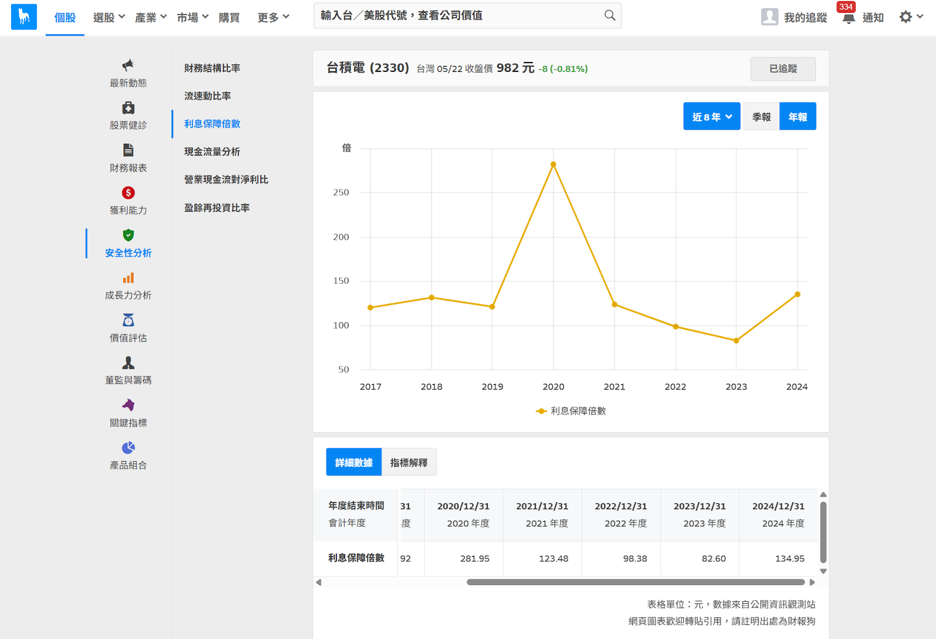Open 獲利能力 dollar icon
The image size is (936, 639).
tap(128, 192)
